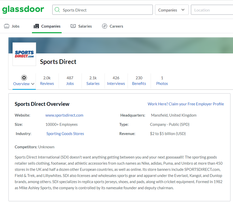Open the 2.1k Salaries tab
233x202 pixels.
pyautogui.click(x=93, y=81)
